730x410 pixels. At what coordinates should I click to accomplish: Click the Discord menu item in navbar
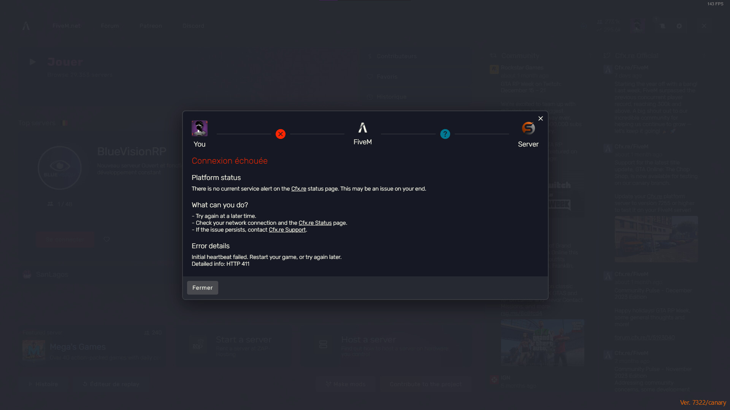[193, 25]
